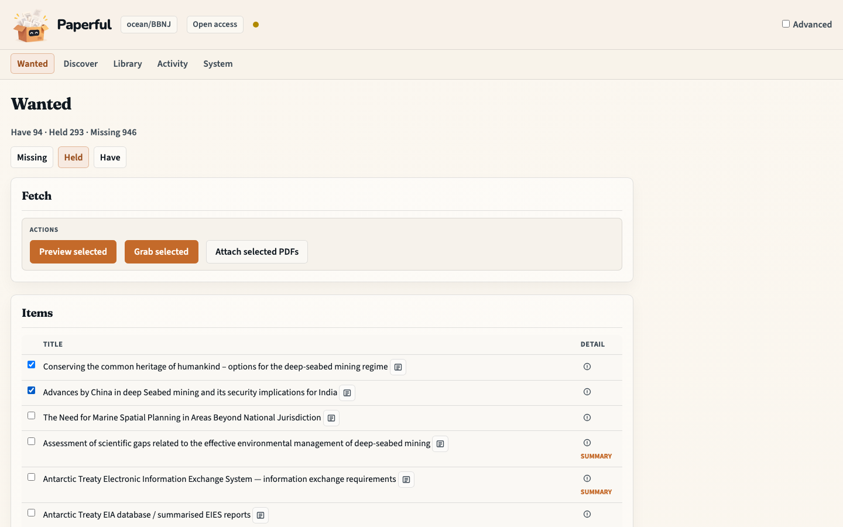Image resolution: width=843 pixels, height=527 pixels.
Task: Click Grab selected button
Action: [162, 252]
